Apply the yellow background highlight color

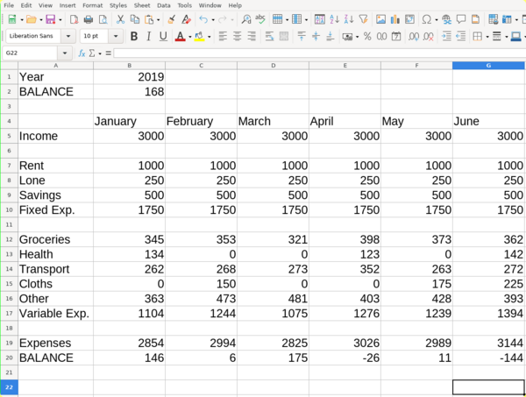[x=199, y=36]
